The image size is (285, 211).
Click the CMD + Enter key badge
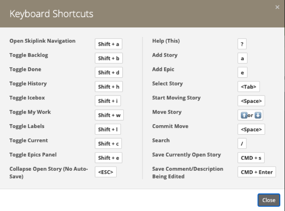(256, 172)
